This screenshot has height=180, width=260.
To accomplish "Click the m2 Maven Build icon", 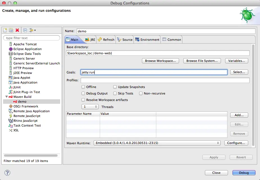I will (x=11, y=97).
